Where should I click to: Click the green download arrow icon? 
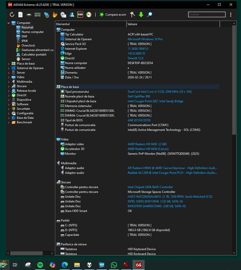pyautogui.click(x=141, y=15)
